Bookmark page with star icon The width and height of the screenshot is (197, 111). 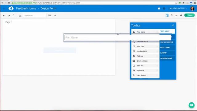point(176,3)
